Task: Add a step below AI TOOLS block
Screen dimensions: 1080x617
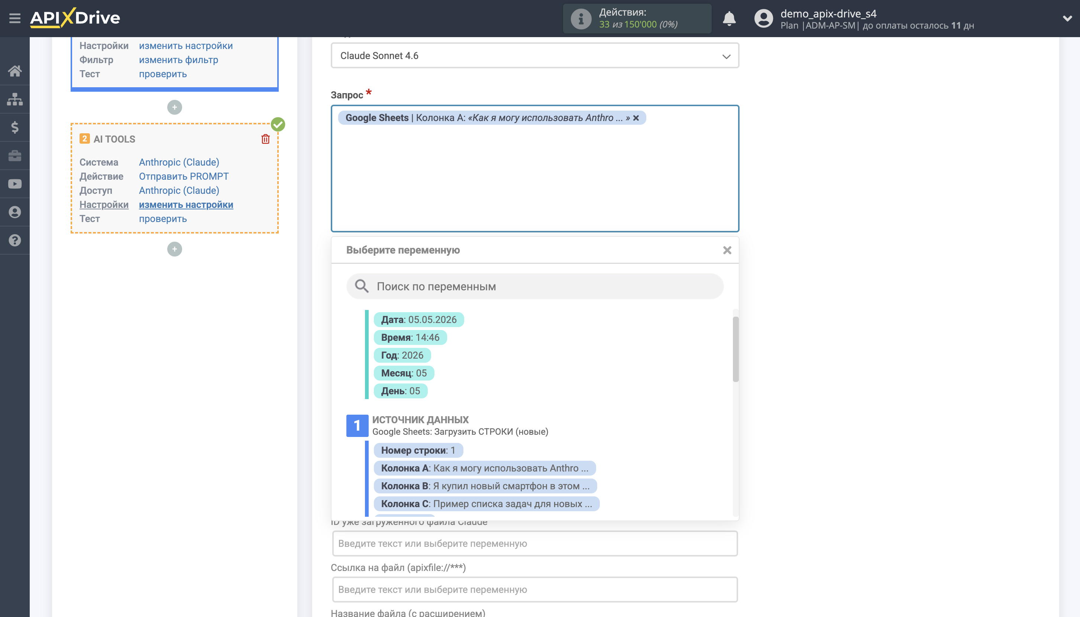Action: pos(174,249)
